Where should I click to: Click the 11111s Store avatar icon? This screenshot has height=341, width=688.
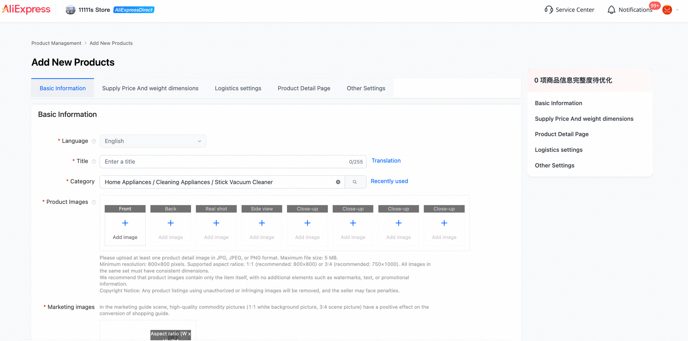[x=71, y=10]
